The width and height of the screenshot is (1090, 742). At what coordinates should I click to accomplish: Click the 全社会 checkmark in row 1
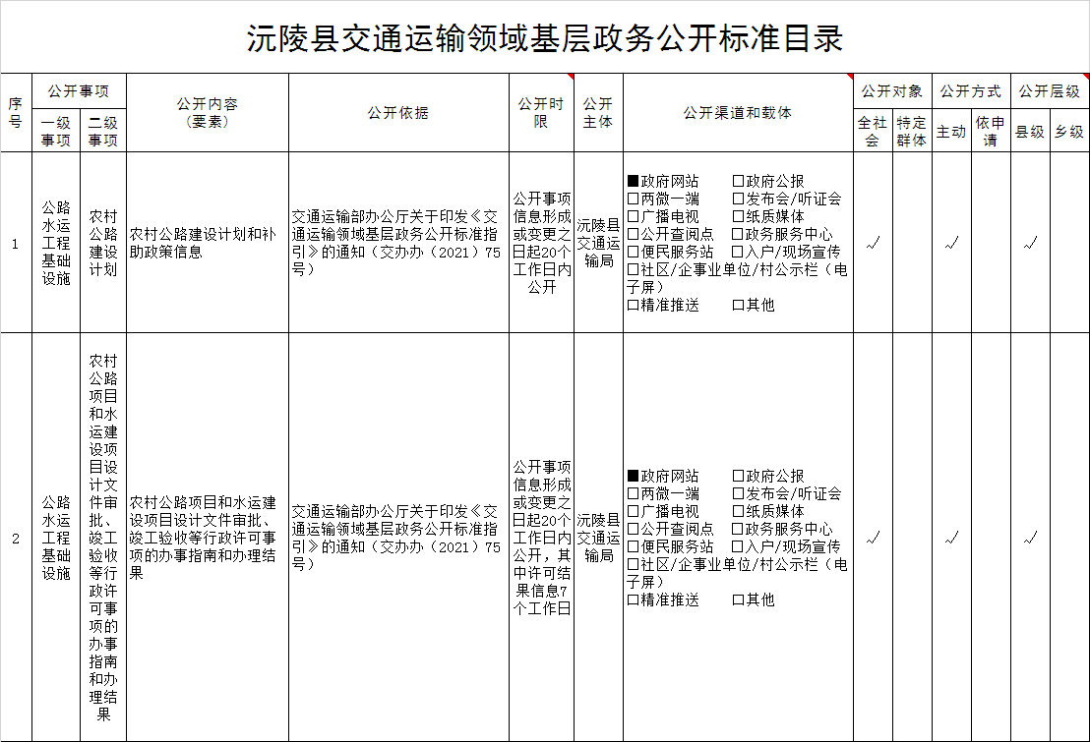(872, 243)
